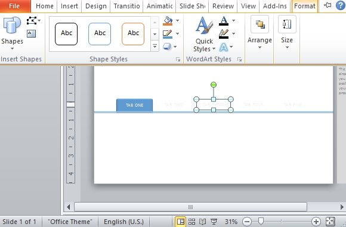
Task: Show next row of Shape Styles
Action: pyautogui.click(x=155, y=34)
